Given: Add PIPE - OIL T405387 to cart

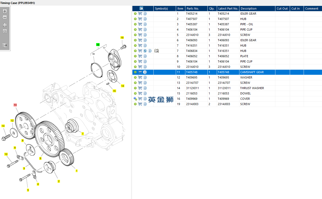Looking at the screenshot, I should point(140,24).
